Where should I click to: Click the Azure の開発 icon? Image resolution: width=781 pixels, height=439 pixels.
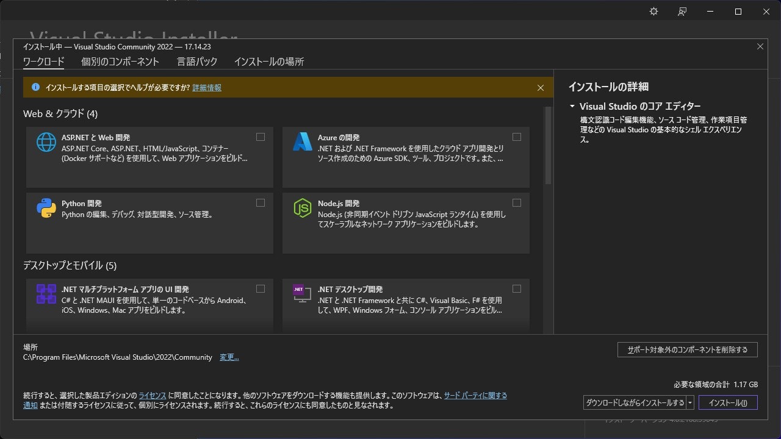click(x=303, y=141)
